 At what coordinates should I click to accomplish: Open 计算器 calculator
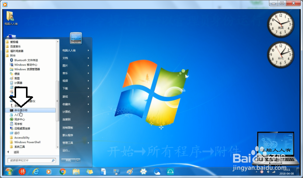(16, 83)
